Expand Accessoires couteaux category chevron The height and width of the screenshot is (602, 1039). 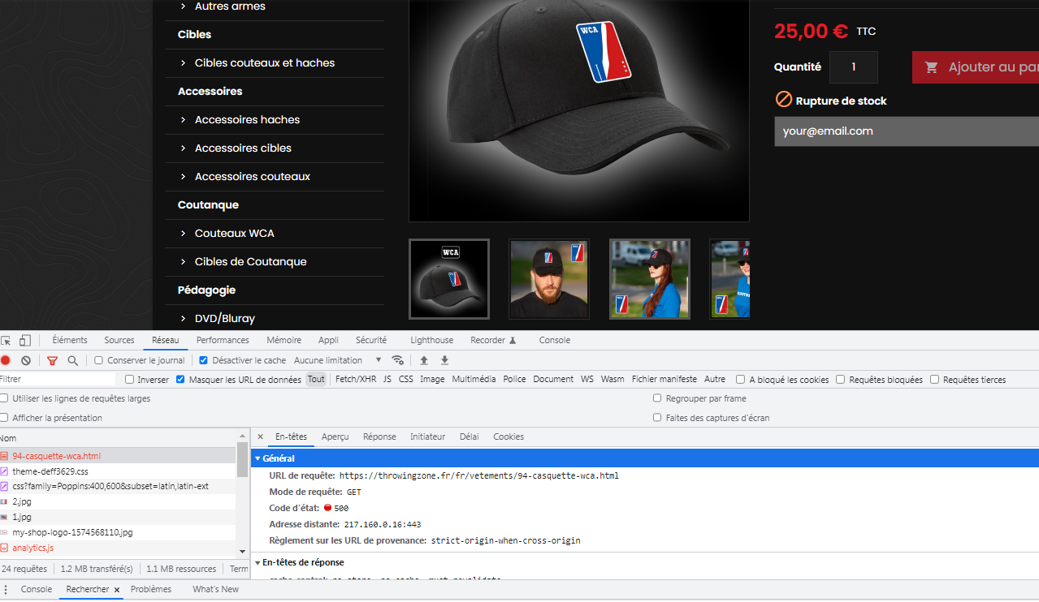[183, 177]
